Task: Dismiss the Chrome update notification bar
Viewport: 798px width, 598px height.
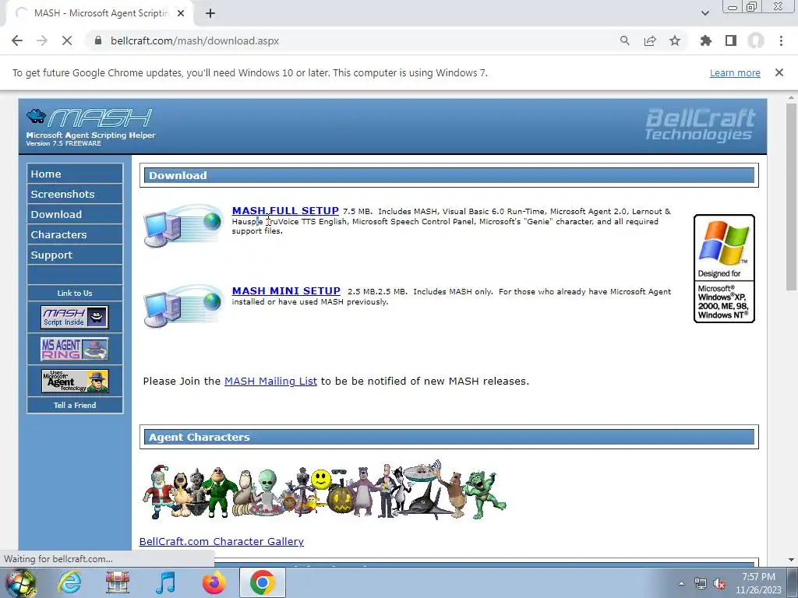Action: (779, 72)
